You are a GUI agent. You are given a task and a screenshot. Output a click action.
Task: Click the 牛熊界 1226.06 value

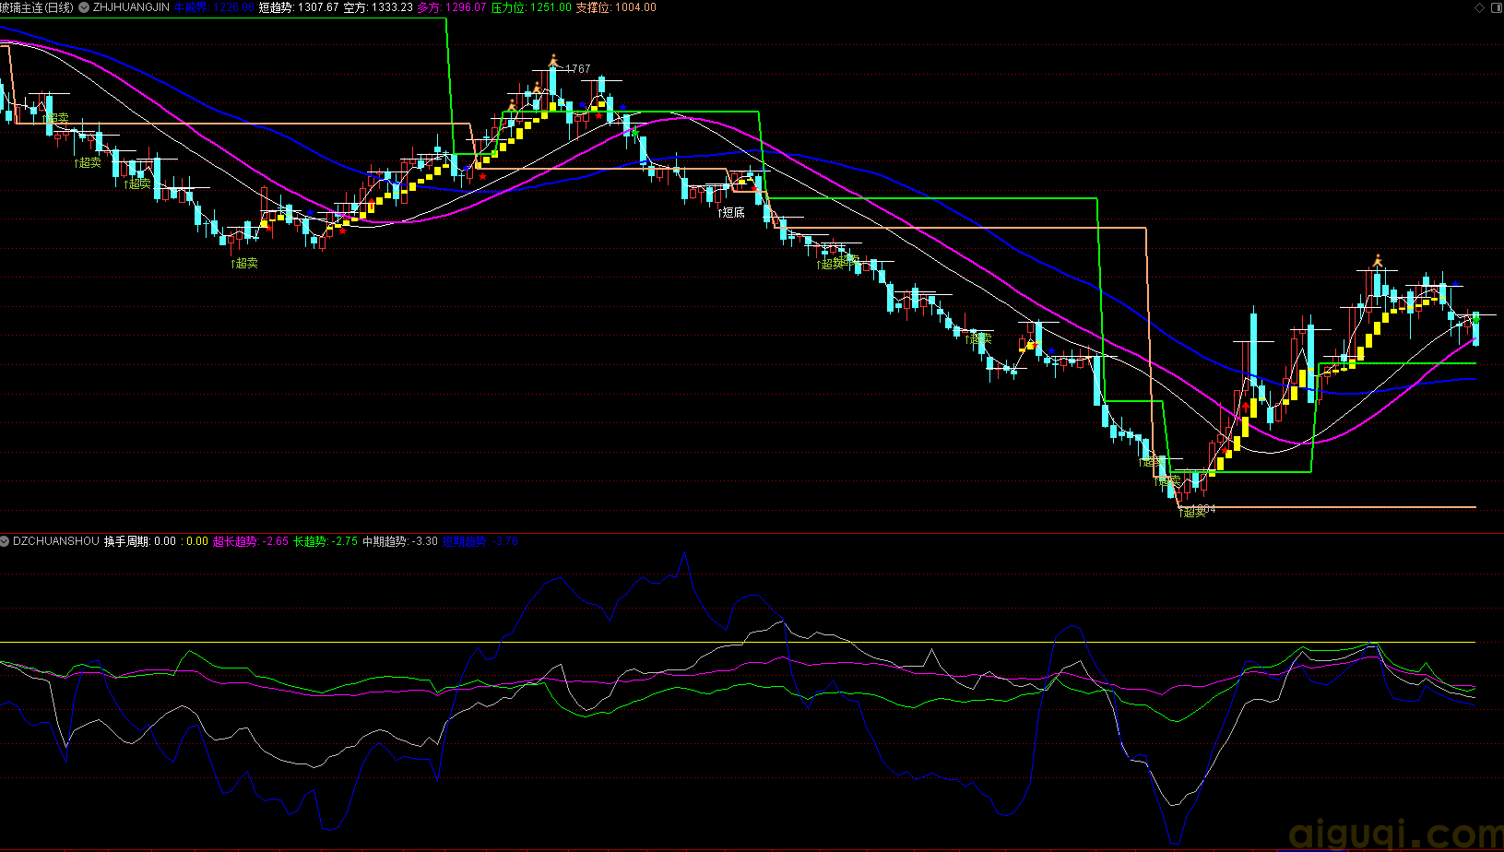(214, 7)
